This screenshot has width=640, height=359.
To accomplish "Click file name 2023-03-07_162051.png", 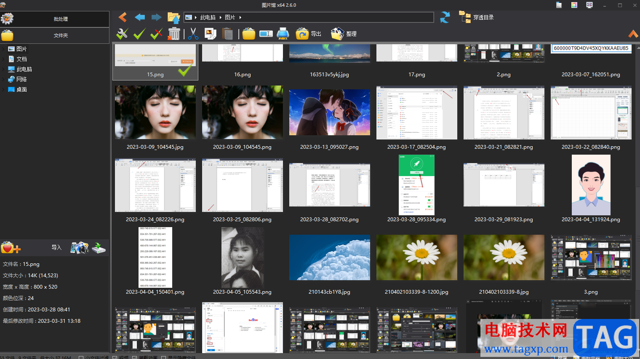I will (591, 75).
